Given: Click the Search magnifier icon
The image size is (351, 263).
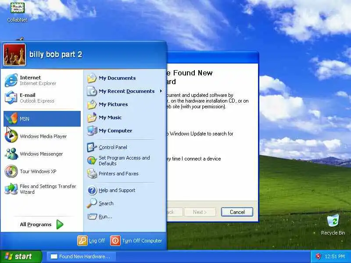Looking at the screenshot, I should point(92,203).
